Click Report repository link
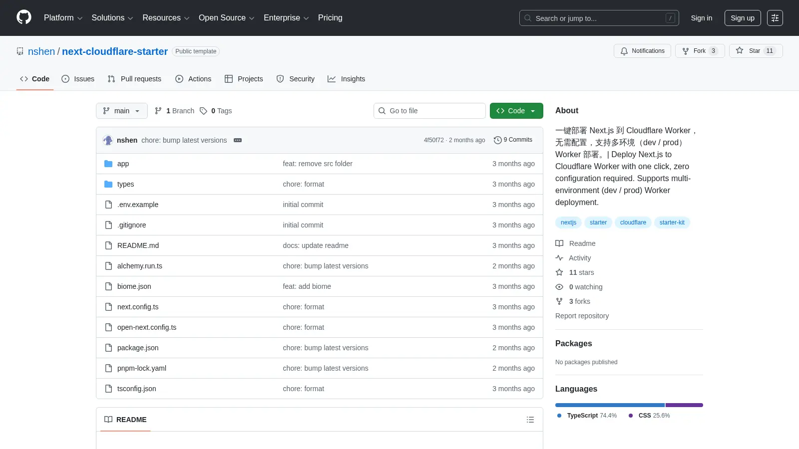 click(582, 316)
